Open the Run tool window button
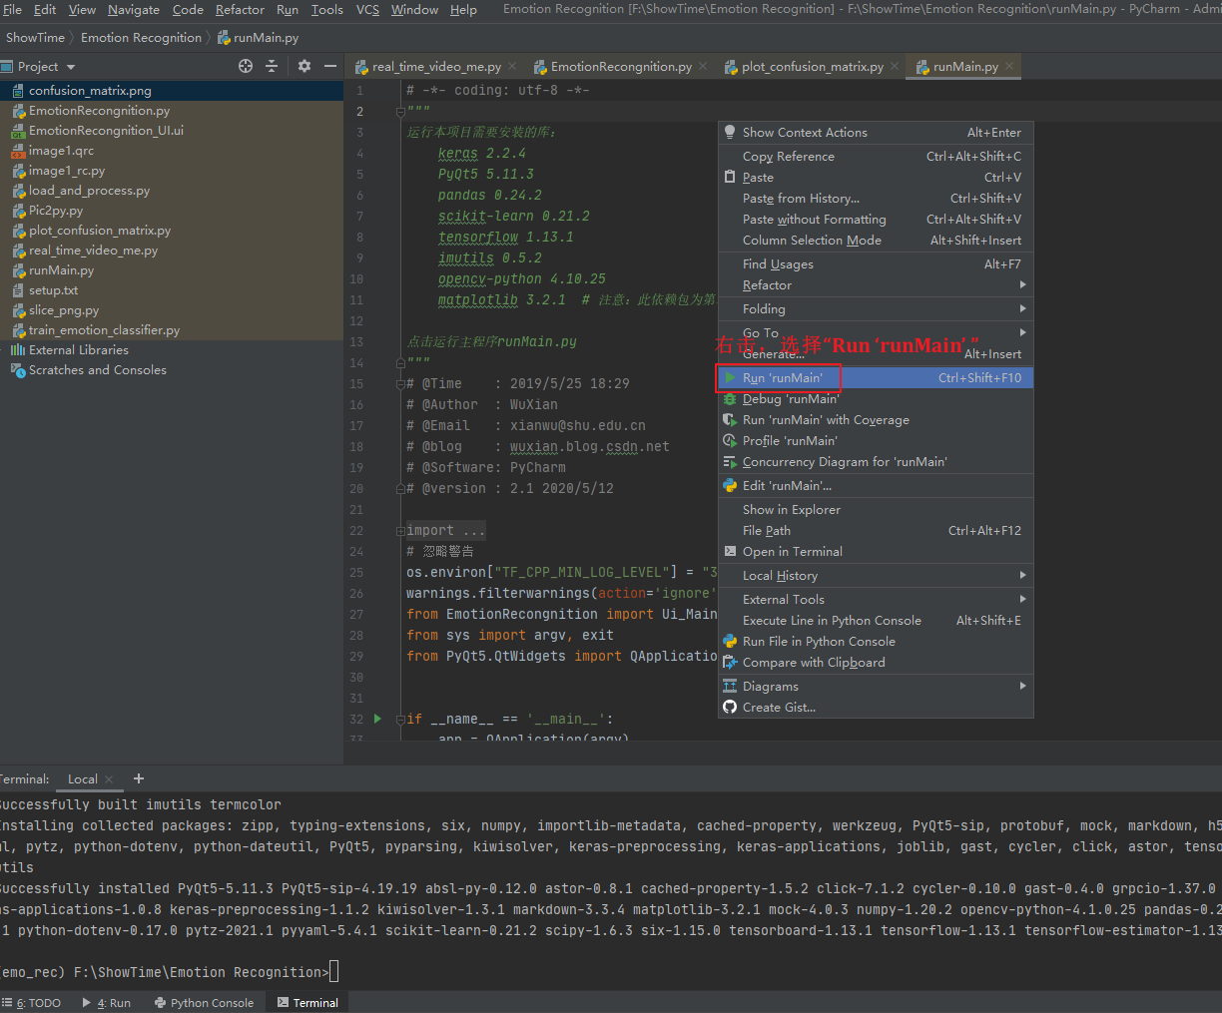1222x1013 pixels. (107, 1003)
